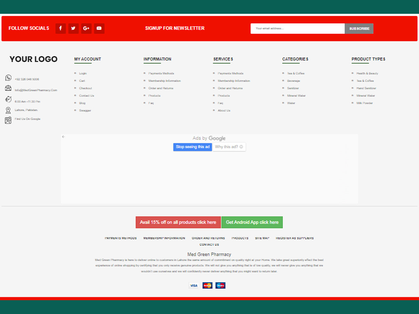Click the WhatsApp phone icon
Screen dimensions: 419x314
point(8,78)
